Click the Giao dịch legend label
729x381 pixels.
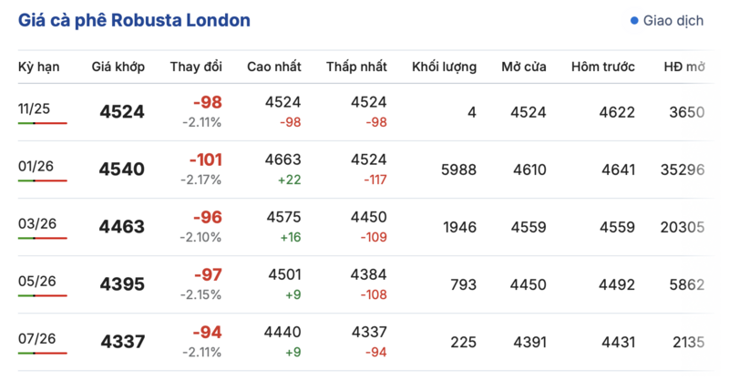point(673,20)
